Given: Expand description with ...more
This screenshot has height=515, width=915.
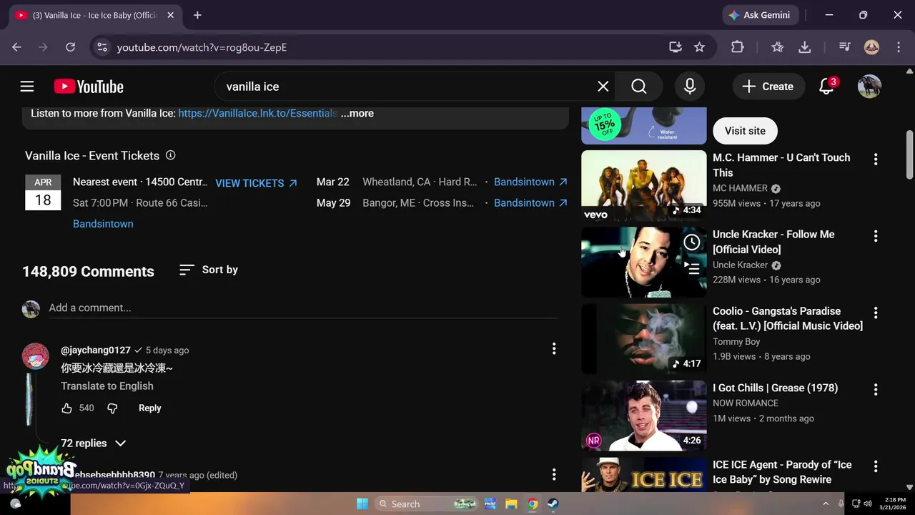Looking at the screenshot, I should coord(357,113).
